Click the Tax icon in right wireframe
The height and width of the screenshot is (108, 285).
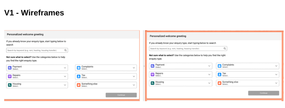point(219,74)
